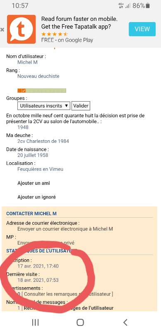This screenshot has width=161, height=333.
Task: Tap the VIEW button in the banner
Action: 142,29
